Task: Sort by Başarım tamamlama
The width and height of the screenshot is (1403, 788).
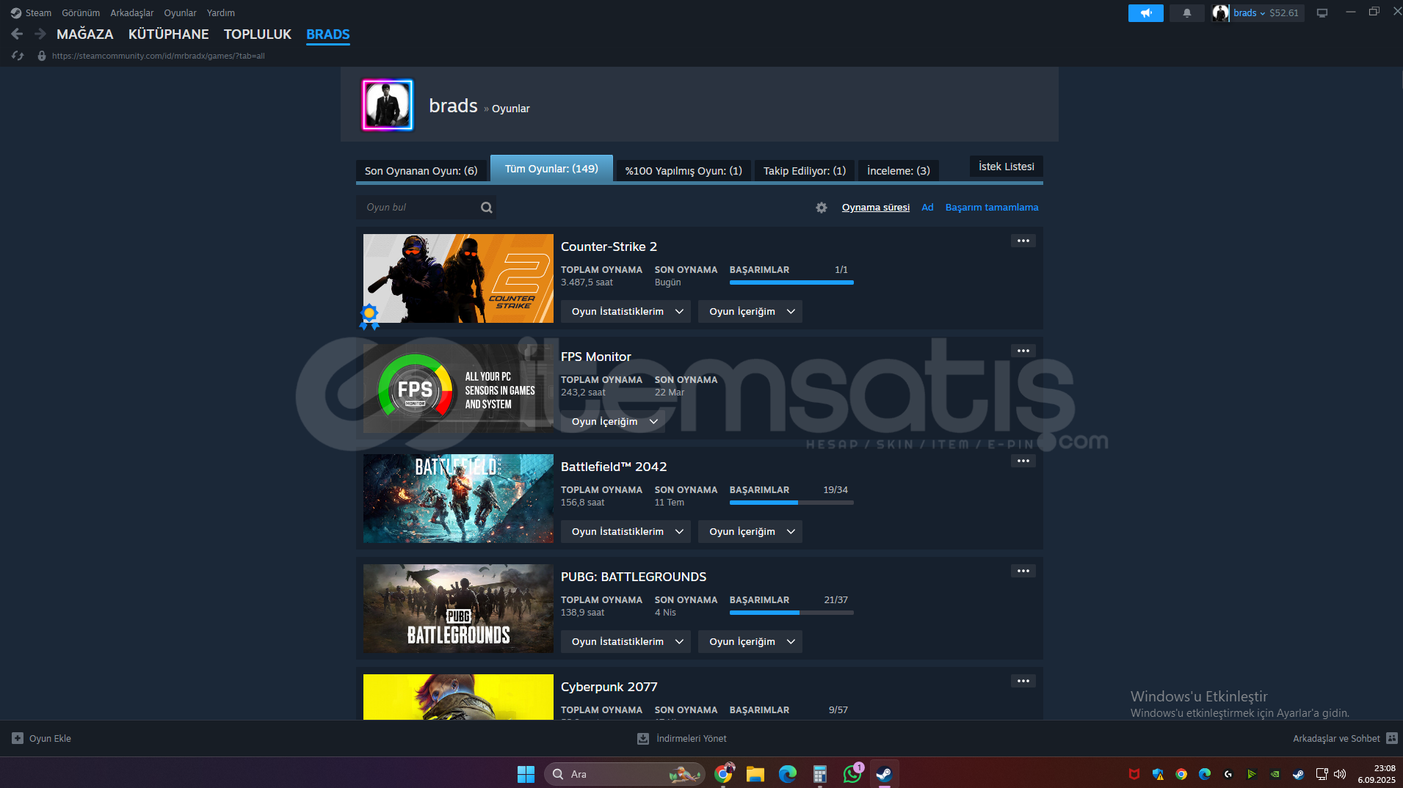Action: pyautogui.click(x=992, y=208)
